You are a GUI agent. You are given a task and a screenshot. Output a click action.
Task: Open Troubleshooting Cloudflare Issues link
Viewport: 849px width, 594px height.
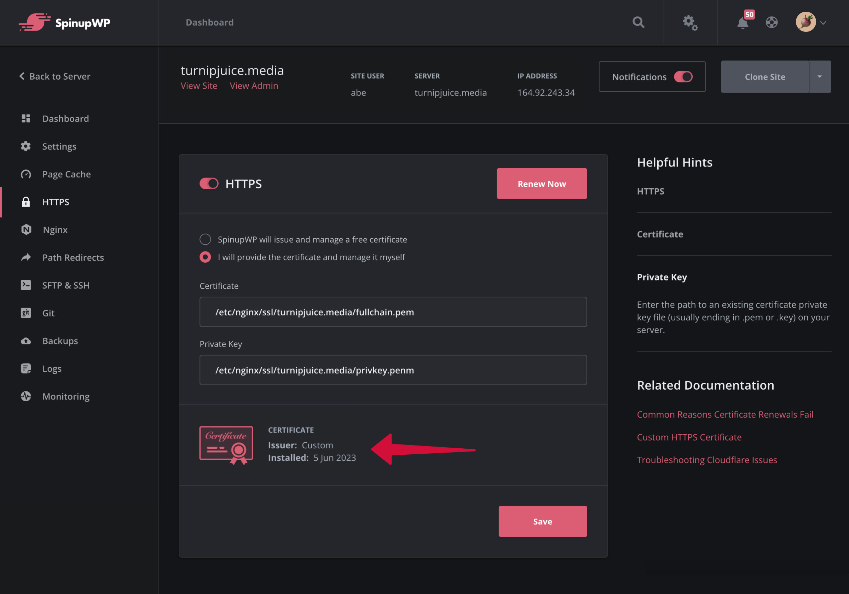pyautogui.click(x=707, y=460)
